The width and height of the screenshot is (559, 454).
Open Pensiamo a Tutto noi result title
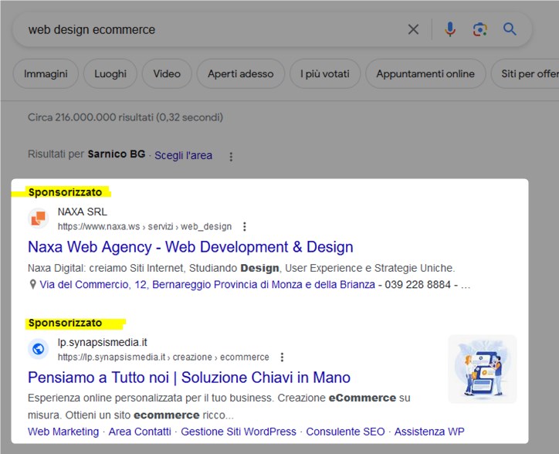tap(189, 378)
